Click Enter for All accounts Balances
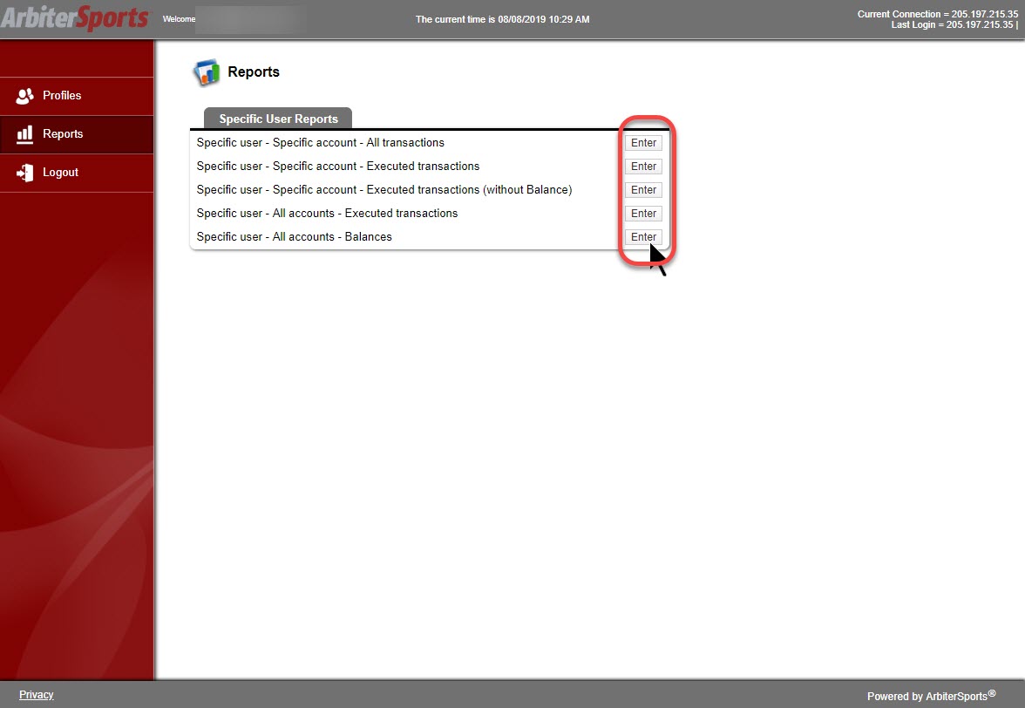Viewport: 1025px width, 708px height. coord(643,236)
